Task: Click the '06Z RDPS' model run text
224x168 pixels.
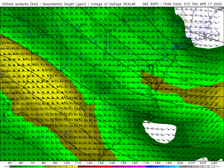Action: 151,4
